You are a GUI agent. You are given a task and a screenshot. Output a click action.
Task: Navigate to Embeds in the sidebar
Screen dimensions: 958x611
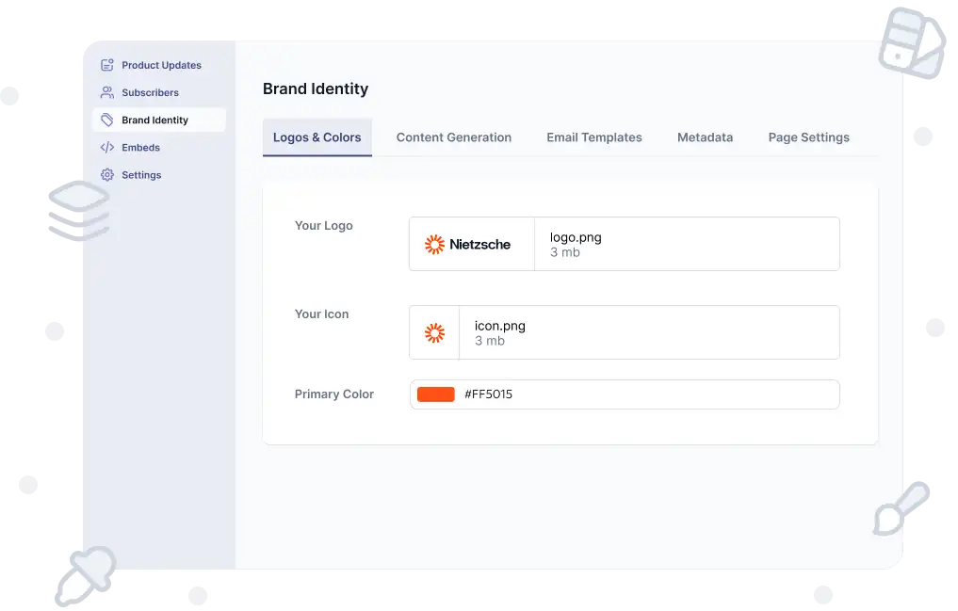(140, 147)
